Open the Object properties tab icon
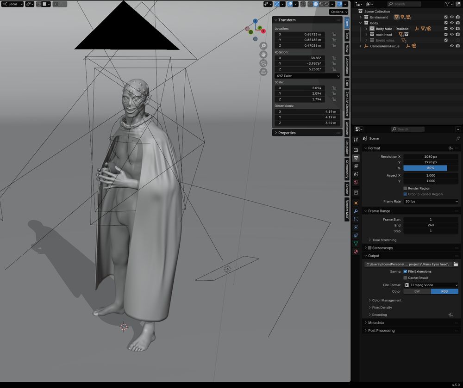Image resolution: width=463 pixels, height=388 pixels. pos(356,203)
